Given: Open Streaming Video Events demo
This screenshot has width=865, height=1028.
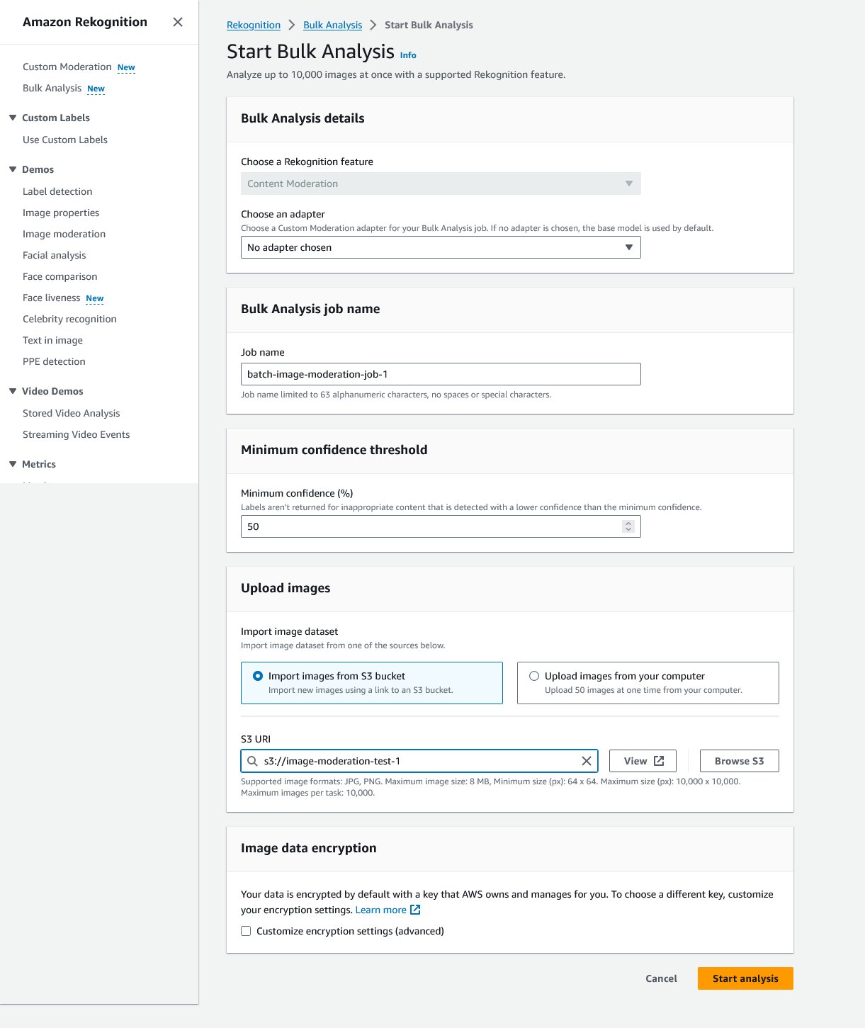Looking at the screenshot, I should 77,434.
